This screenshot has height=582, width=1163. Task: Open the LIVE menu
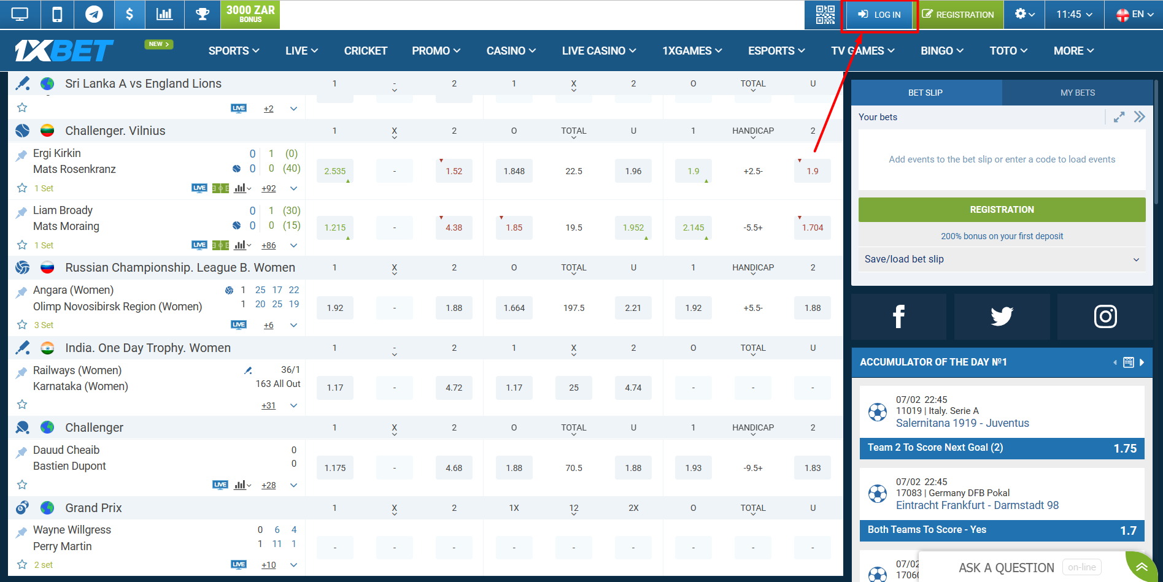(301, 51)
